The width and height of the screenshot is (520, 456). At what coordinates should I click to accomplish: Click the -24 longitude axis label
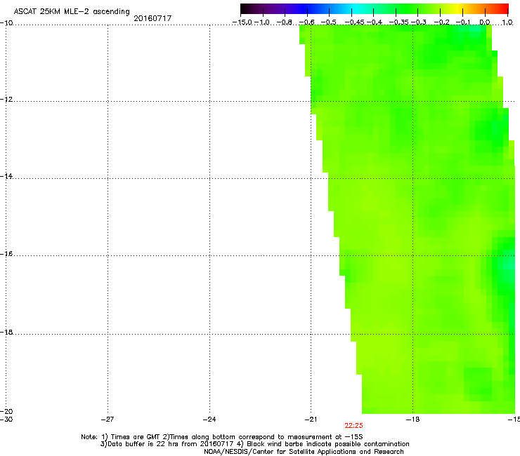coord(209,420)
